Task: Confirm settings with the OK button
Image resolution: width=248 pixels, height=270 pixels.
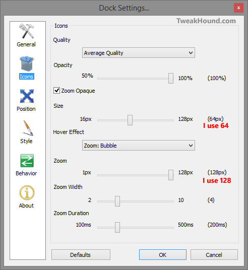Action: coord(162,255)
